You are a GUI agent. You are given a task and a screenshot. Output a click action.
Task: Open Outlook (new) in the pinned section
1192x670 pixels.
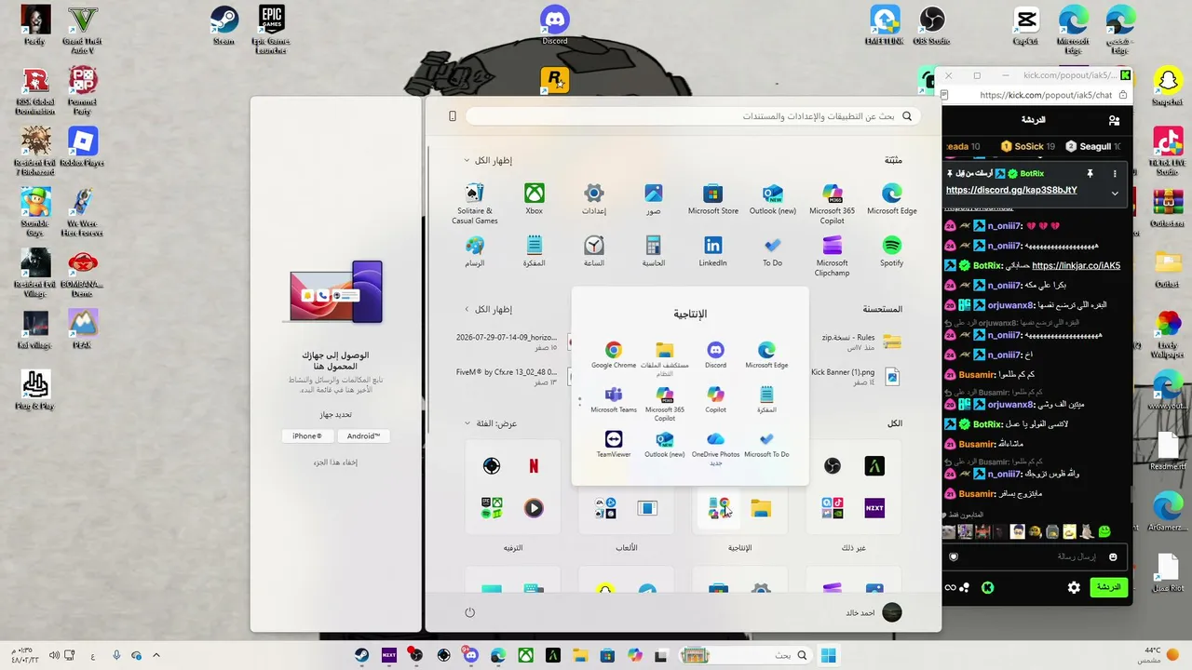point(773,199)
